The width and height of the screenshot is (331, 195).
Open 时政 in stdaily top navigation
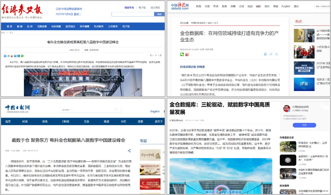[x=199, y=6]
